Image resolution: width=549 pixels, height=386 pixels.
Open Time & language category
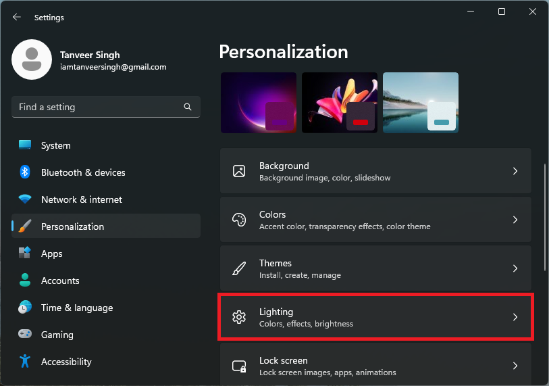(x=106, y=308)
